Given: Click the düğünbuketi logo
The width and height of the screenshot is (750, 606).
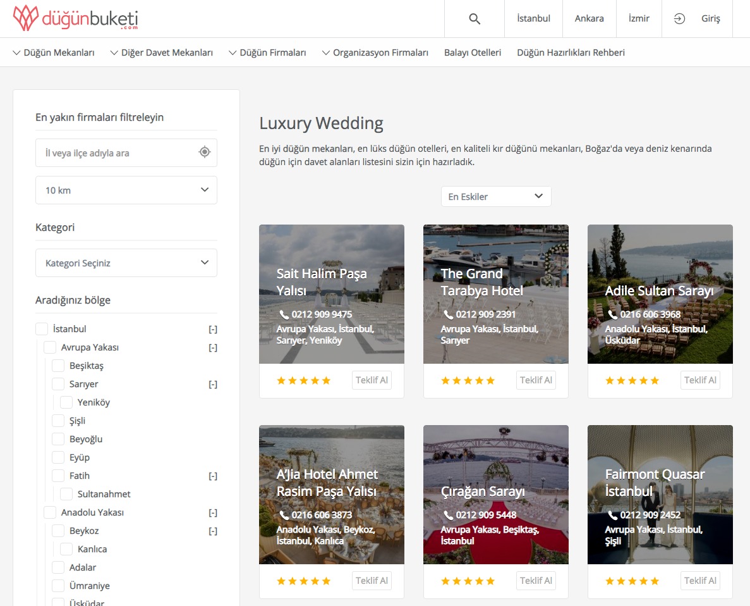Looking at the screenshot, I should coord(76,18).
